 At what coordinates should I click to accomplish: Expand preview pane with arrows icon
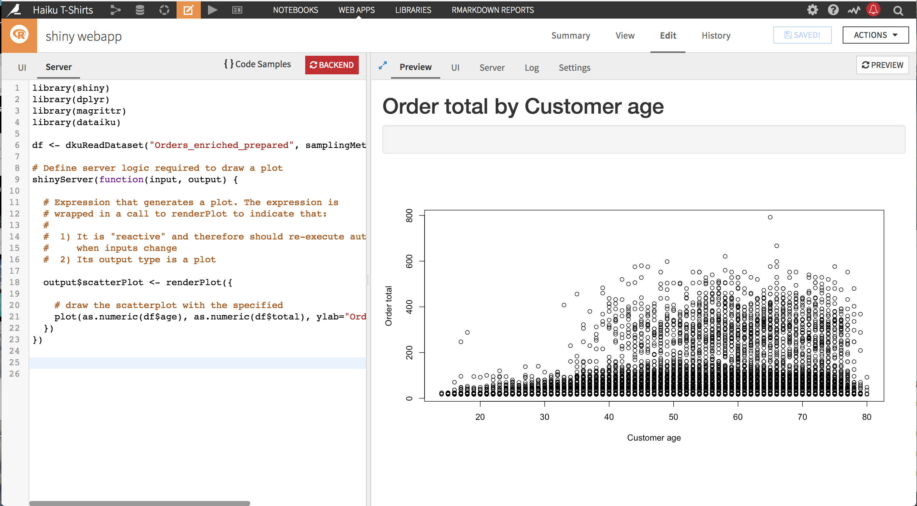coord(383,65)
